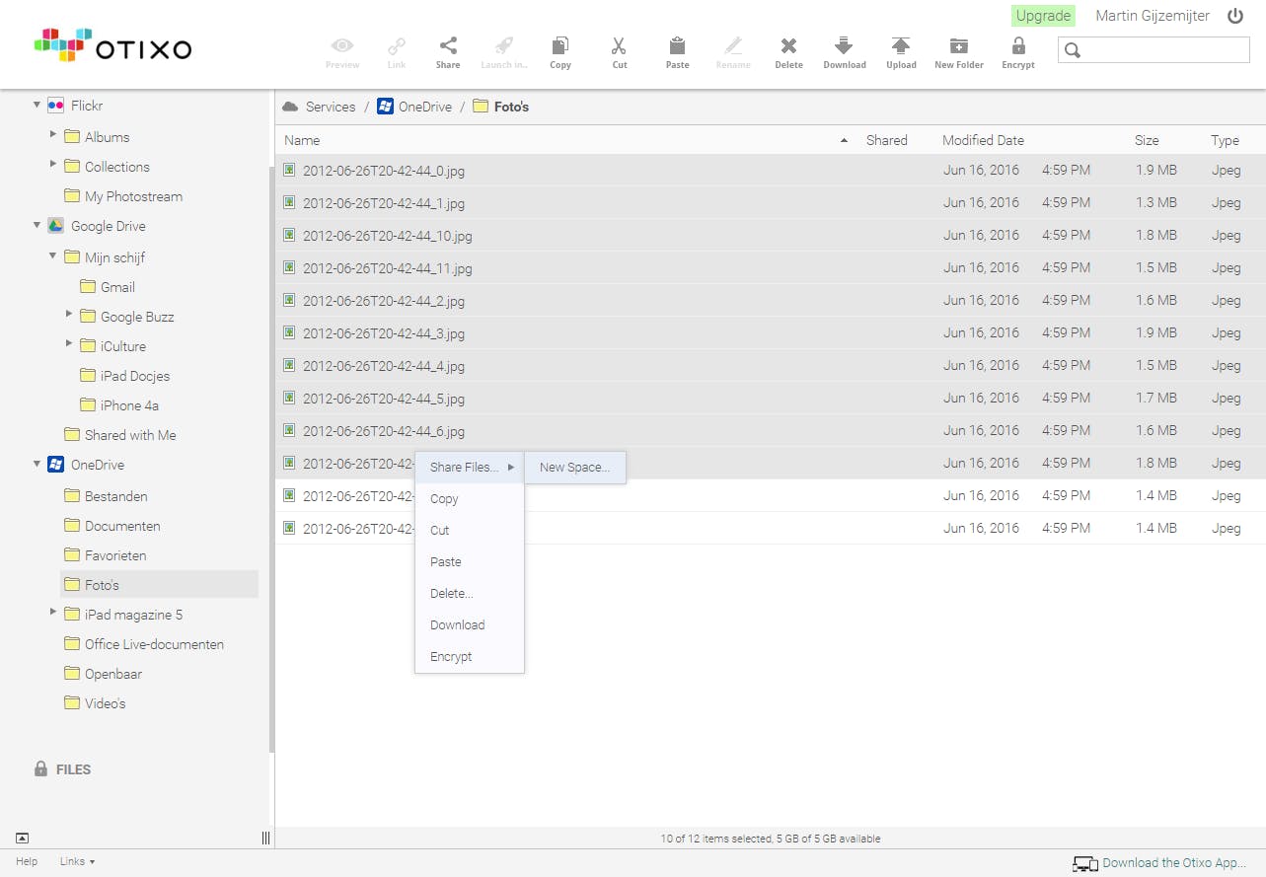This screenshot has height=877, width=1266.
Task: Choose Download in the context menu
Action: pyautogui.click(x=470, y=624)
